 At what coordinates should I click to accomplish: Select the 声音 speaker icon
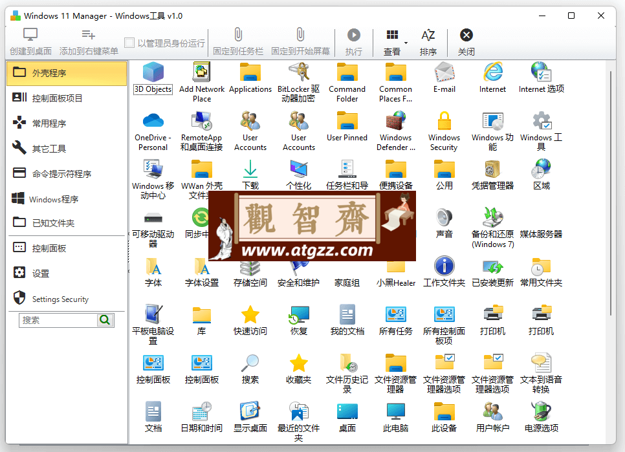pos(444,217)
